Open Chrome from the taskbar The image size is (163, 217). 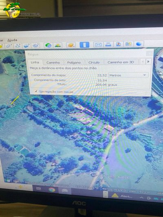(52, 190)
